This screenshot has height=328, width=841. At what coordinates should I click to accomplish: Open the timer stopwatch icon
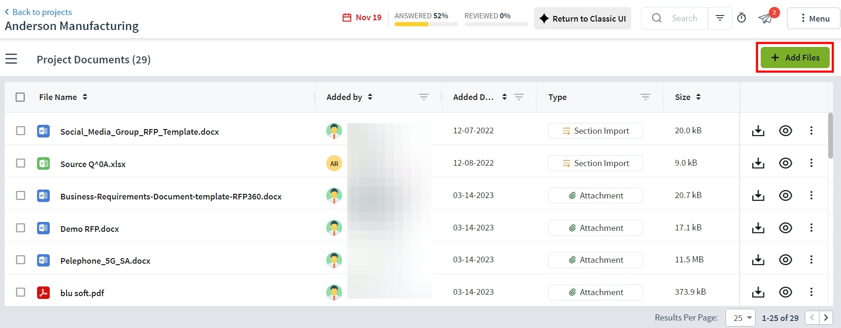[742, 18]
